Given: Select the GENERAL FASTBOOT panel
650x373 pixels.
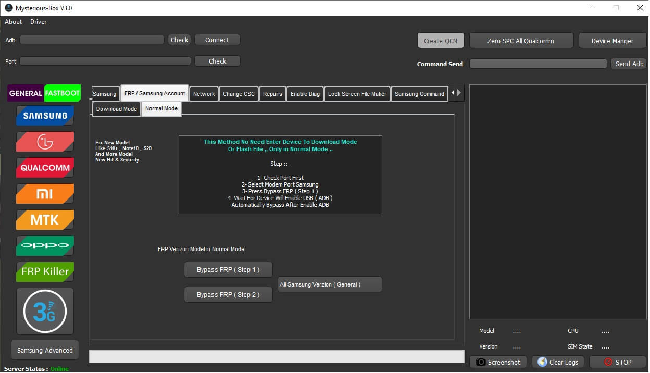Looking at the screenshot, I should coord(45,93).
